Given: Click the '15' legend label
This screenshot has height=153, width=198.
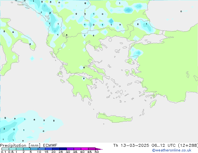Looking at the screenshot, I should 46,152.
